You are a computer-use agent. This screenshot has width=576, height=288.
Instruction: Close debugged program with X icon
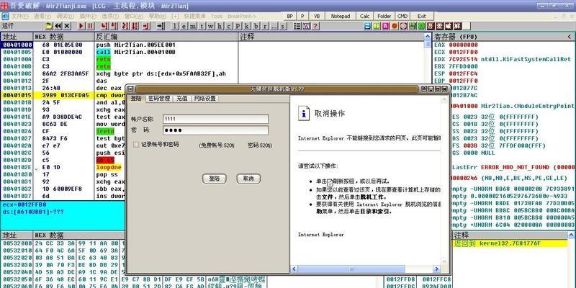pos(67,26)
